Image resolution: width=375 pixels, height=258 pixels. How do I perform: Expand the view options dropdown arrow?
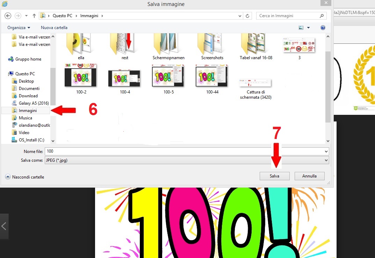coord(308,28)
